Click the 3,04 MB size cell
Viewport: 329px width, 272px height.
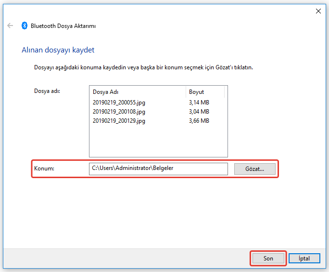(x=199, y=111)
